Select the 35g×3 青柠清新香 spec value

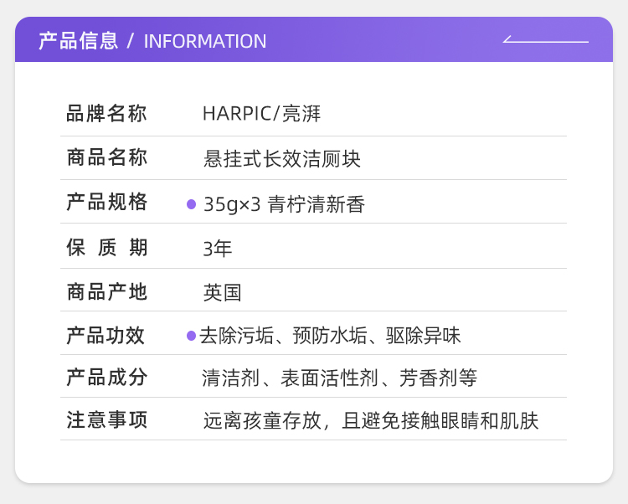[284, 204]
